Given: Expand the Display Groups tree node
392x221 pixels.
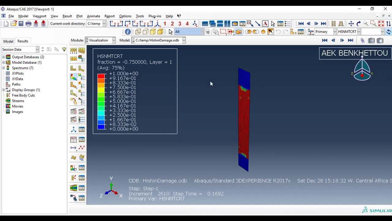Looking at the screenshot, I should (3, 90).
